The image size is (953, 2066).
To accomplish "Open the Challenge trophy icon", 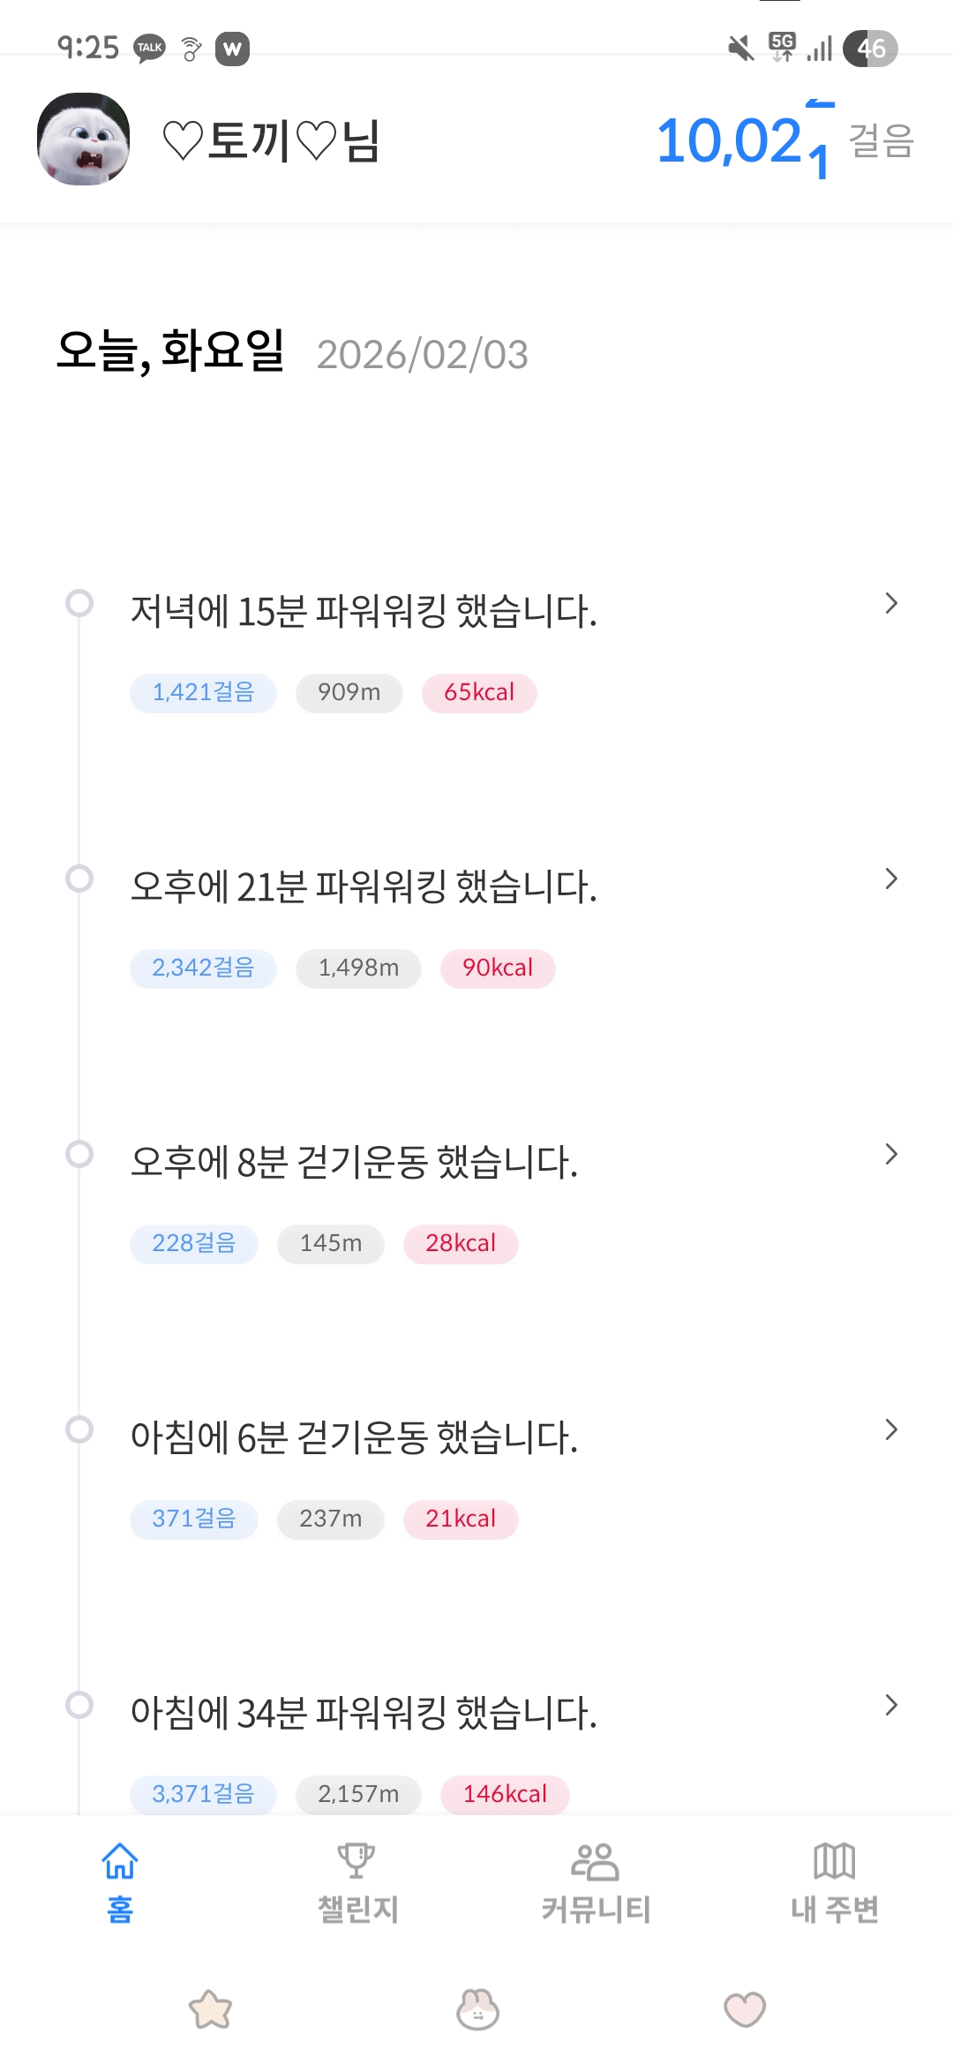I will pyautogui.click(x=356, y=1860).
